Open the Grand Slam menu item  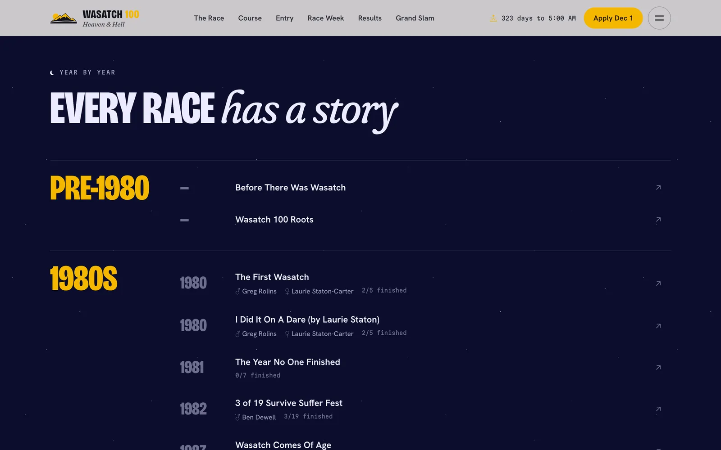coord(415,18)
